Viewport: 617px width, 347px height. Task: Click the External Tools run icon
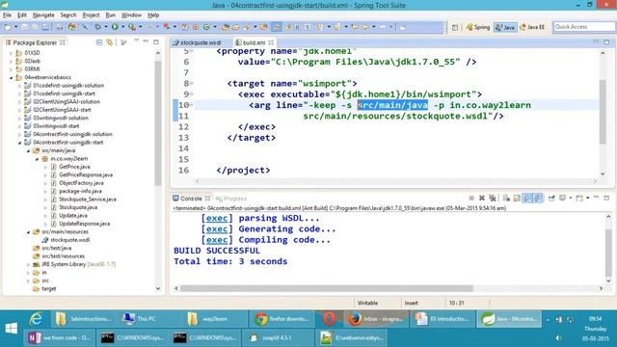(132, 27)
